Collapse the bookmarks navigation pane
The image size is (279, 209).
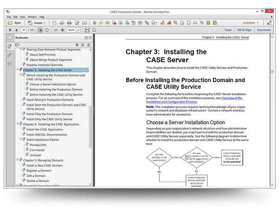[86, 38]
